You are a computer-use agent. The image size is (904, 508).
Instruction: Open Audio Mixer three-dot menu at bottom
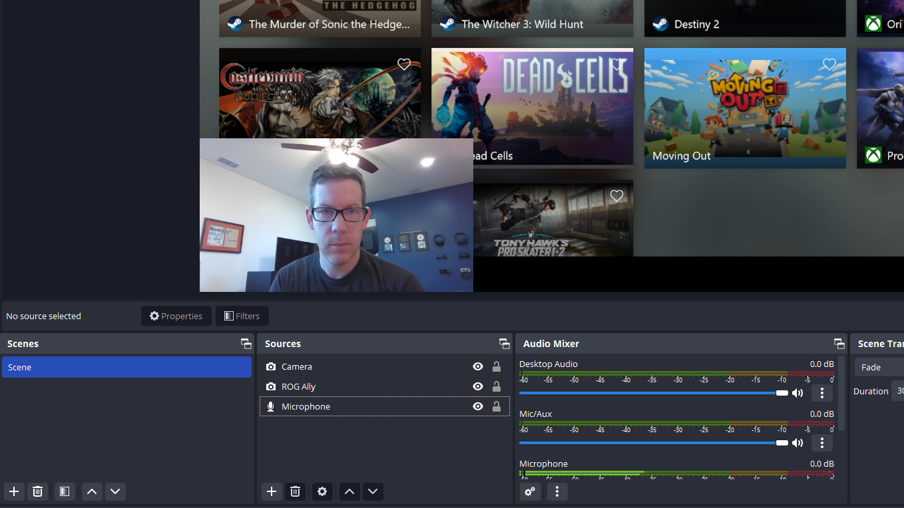pos(557,491)
